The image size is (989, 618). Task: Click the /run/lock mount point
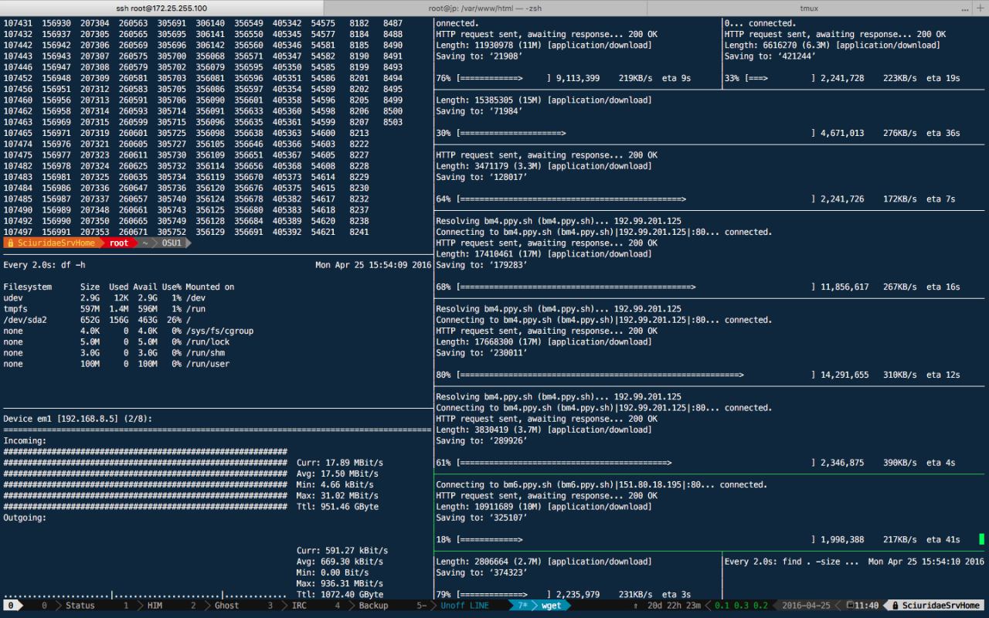point(207,341)
